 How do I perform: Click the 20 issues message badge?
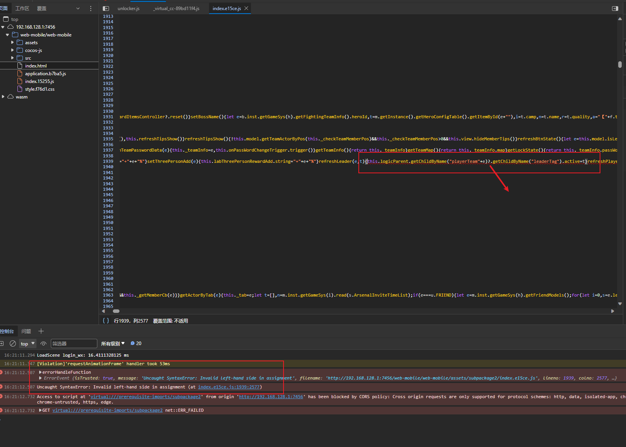[x=136, y=343]
